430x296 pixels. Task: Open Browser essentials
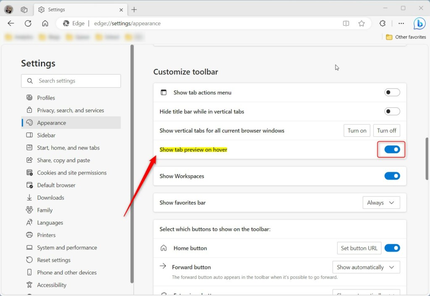(383, 23)
